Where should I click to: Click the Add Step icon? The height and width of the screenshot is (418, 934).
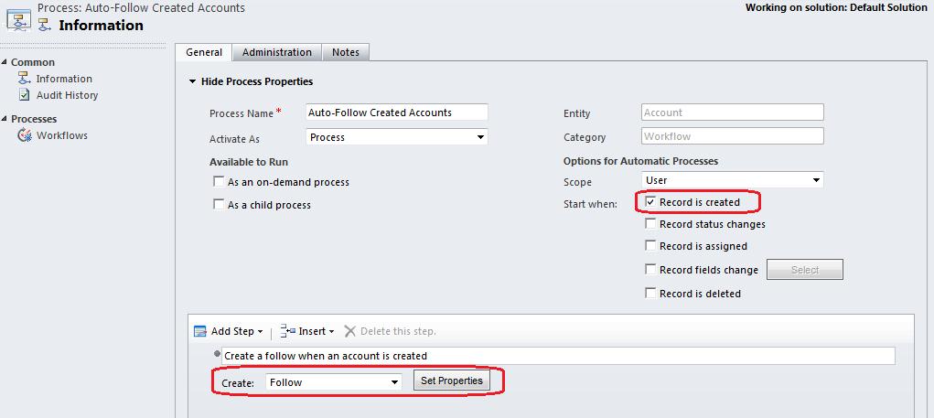pos(200,331)
